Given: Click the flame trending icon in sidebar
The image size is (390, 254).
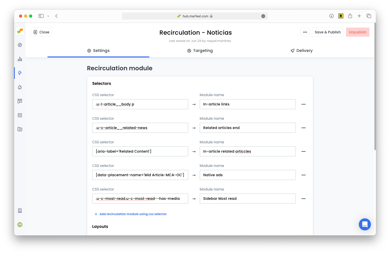Looking at the screenshot, I should click(x=20, y=87).
